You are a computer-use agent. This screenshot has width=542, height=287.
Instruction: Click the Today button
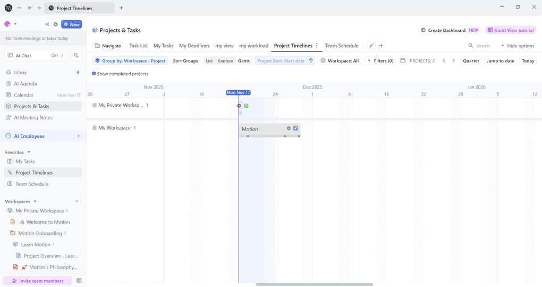coord(528,60)
